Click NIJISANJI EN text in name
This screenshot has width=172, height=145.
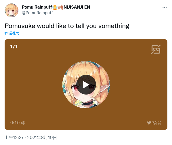click(77, 7)
